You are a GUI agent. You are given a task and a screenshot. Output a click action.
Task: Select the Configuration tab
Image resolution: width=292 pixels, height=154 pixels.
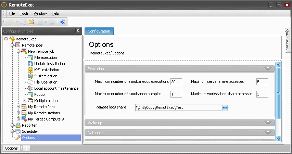99,31
